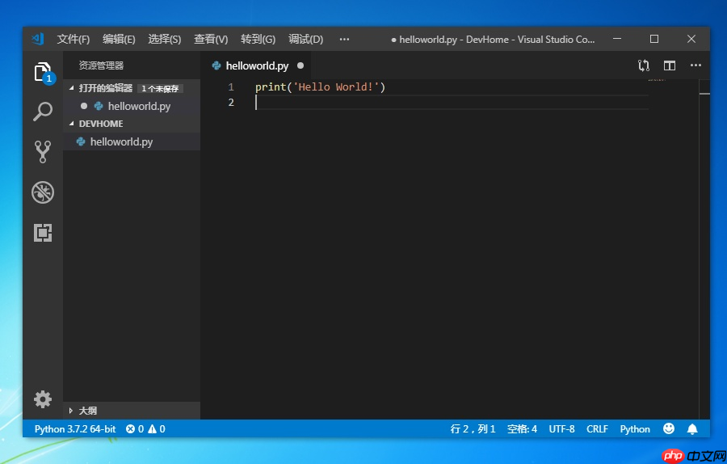Open the Source Control view icon
This screenshot has height=464, width=727.
43,152
